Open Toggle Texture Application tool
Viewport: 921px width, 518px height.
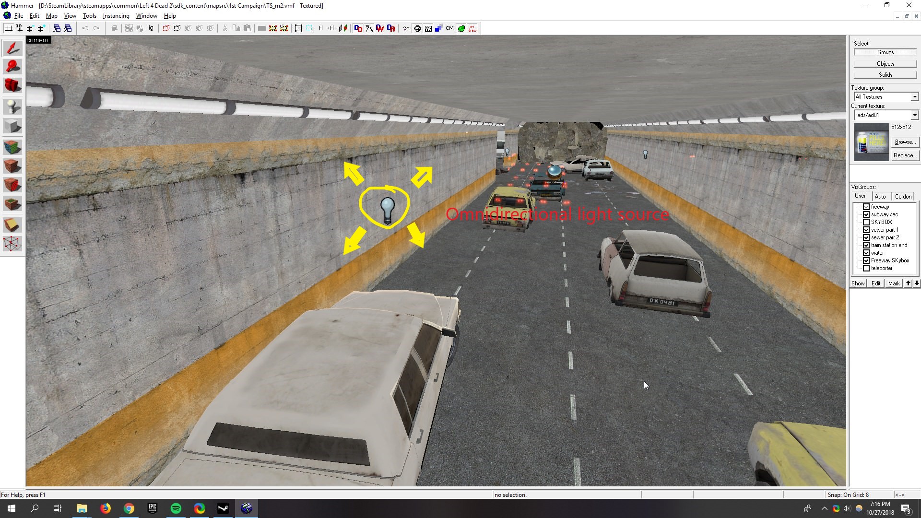click(x=12, y=146)
